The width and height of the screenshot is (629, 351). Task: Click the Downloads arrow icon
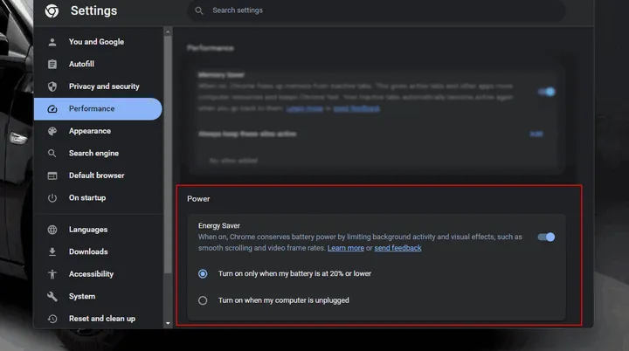click(x=52, y=251)
